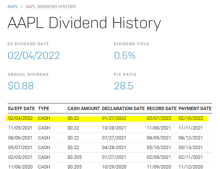220x169 pixels.
Task: Select declaration date 01/27/2022
Action: [x=114, y=118]
